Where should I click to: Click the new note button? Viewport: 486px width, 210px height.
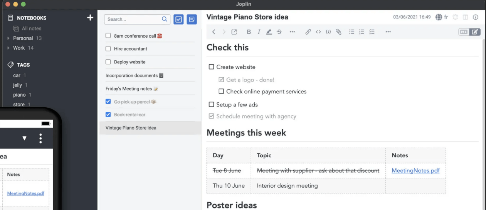(192, 19)
